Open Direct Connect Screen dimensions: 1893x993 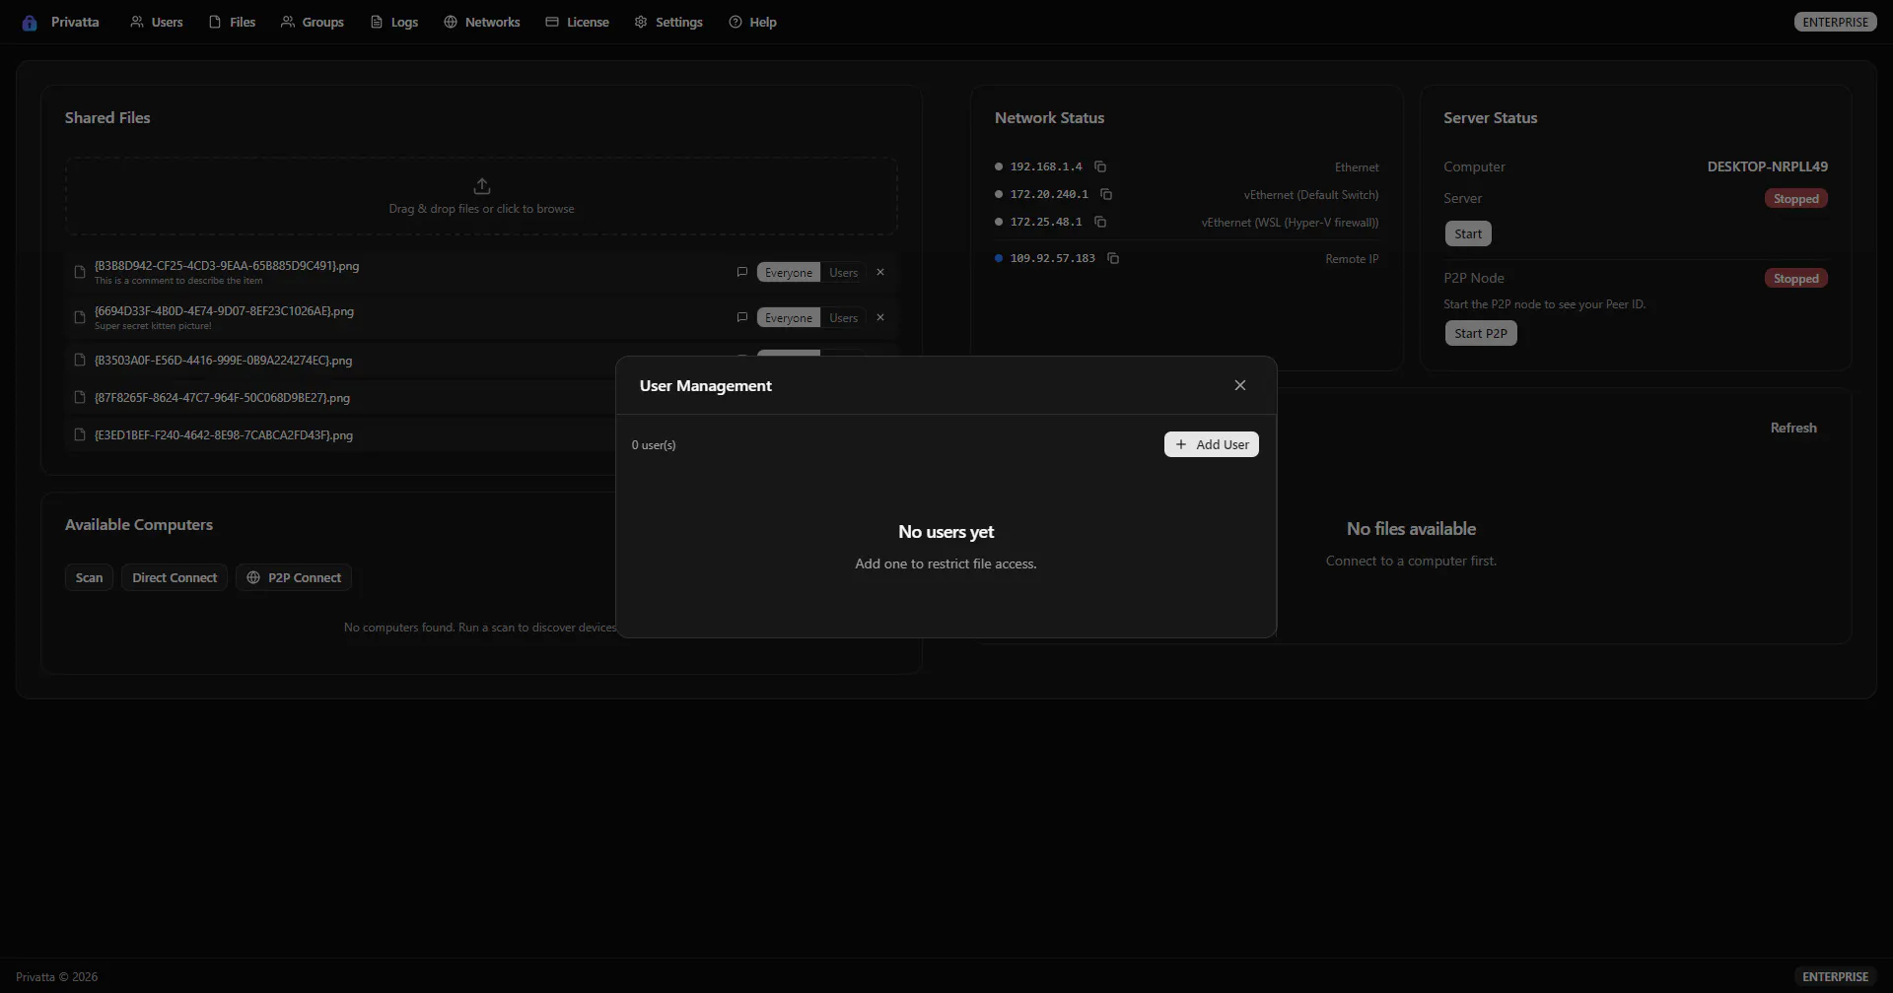pyautogui.click(x=175, y=577)
